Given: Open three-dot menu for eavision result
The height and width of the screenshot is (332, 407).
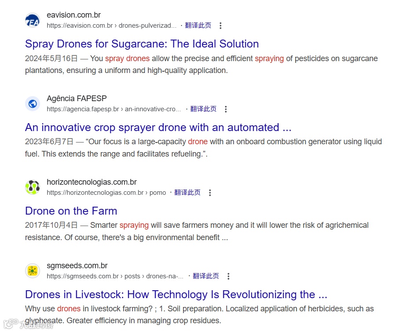Looking at the screenshot, I should pos(220,26).
